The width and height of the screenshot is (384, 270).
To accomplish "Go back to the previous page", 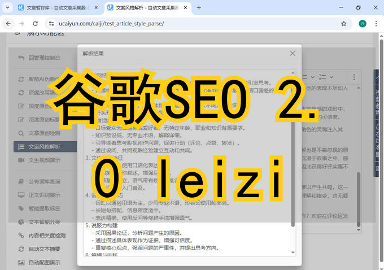I will click(8, 24).
